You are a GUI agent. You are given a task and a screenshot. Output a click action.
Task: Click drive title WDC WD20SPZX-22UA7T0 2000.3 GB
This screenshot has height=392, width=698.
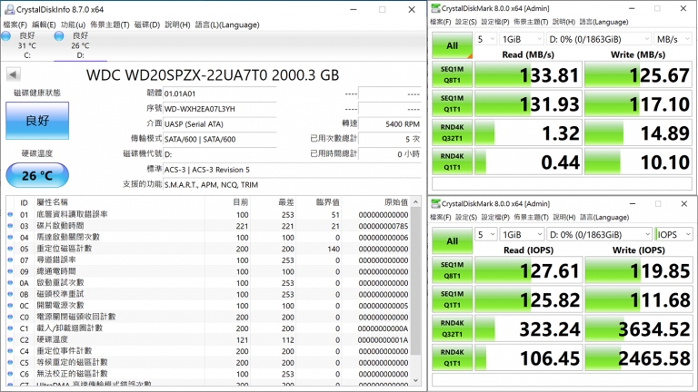213,75
